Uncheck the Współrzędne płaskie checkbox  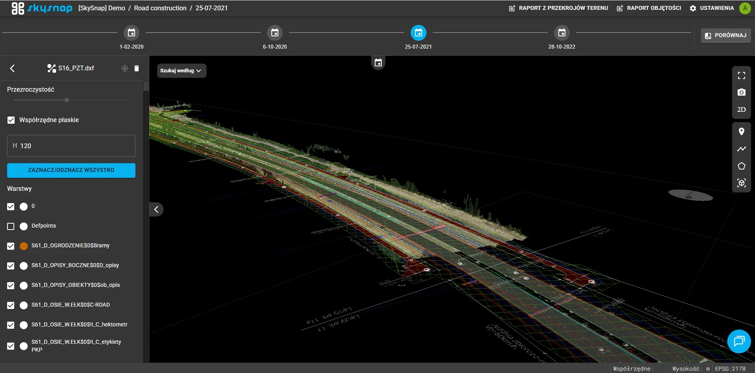(11, 120)
